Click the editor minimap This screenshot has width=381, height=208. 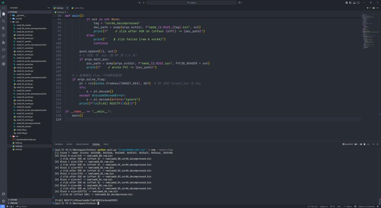(x=370, y=32)
